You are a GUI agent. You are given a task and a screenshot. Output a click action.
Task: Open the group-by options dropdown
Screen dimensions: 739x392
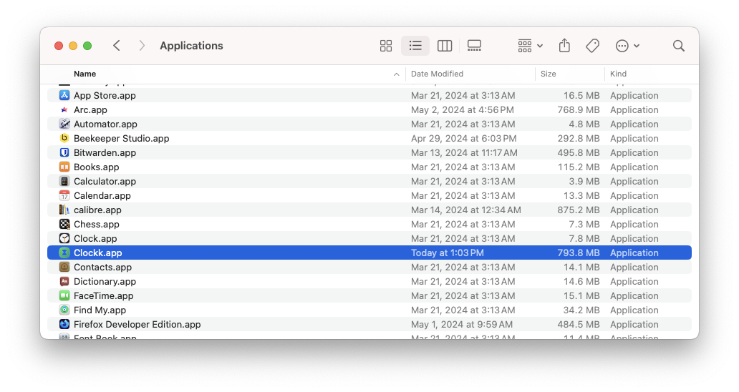[530, 46]
